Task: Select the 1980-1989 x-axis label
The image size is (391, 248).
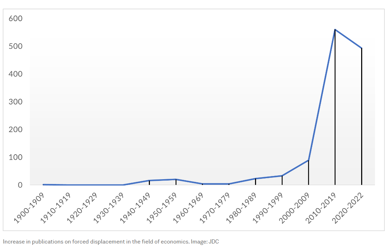Action: pyautogui.click(x=241, y=208)
